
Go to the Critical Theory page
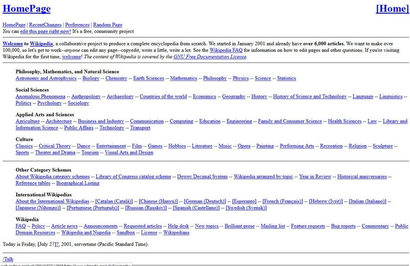pyautogui.click(x=55, y=146)
